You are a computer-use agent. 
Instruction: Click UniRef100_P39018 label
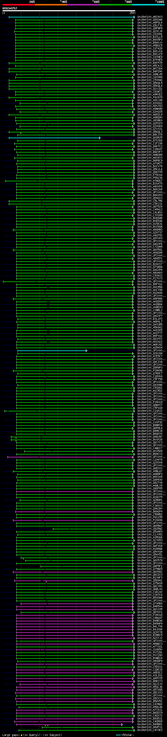click(150, 615)
